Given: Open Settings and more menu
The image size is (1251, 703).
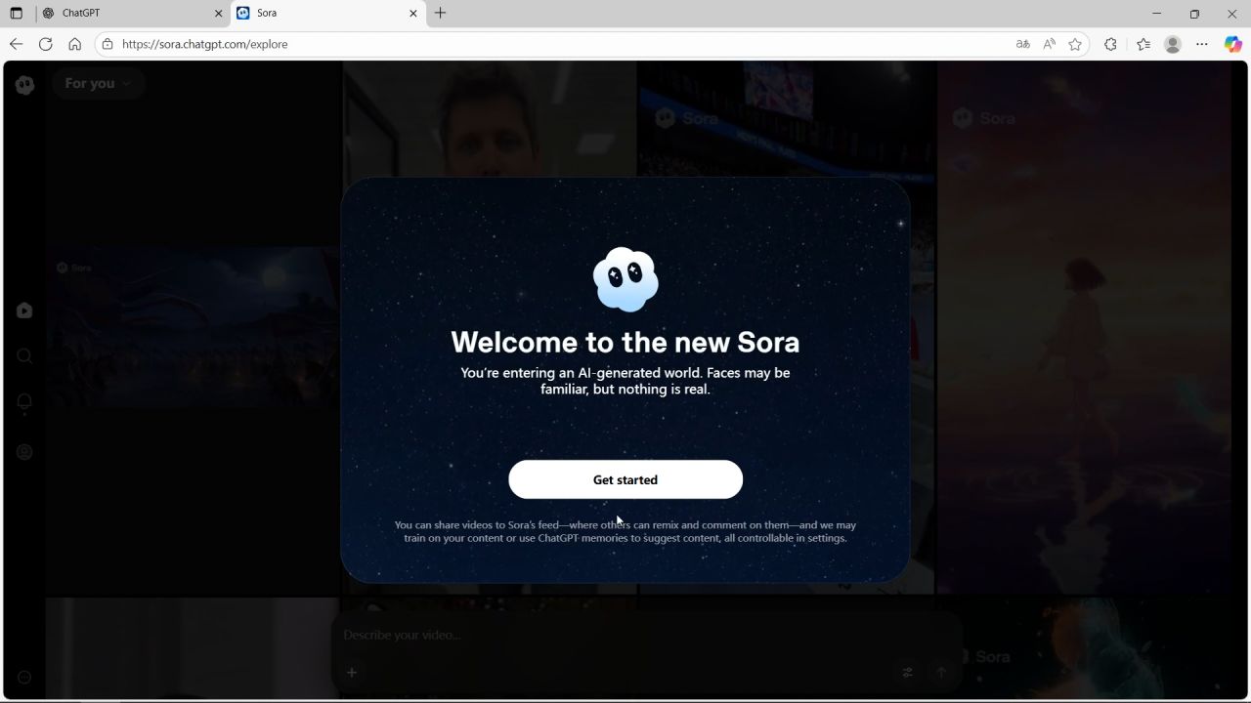Looking at the screenshot, I should [x=1202, y=44].
